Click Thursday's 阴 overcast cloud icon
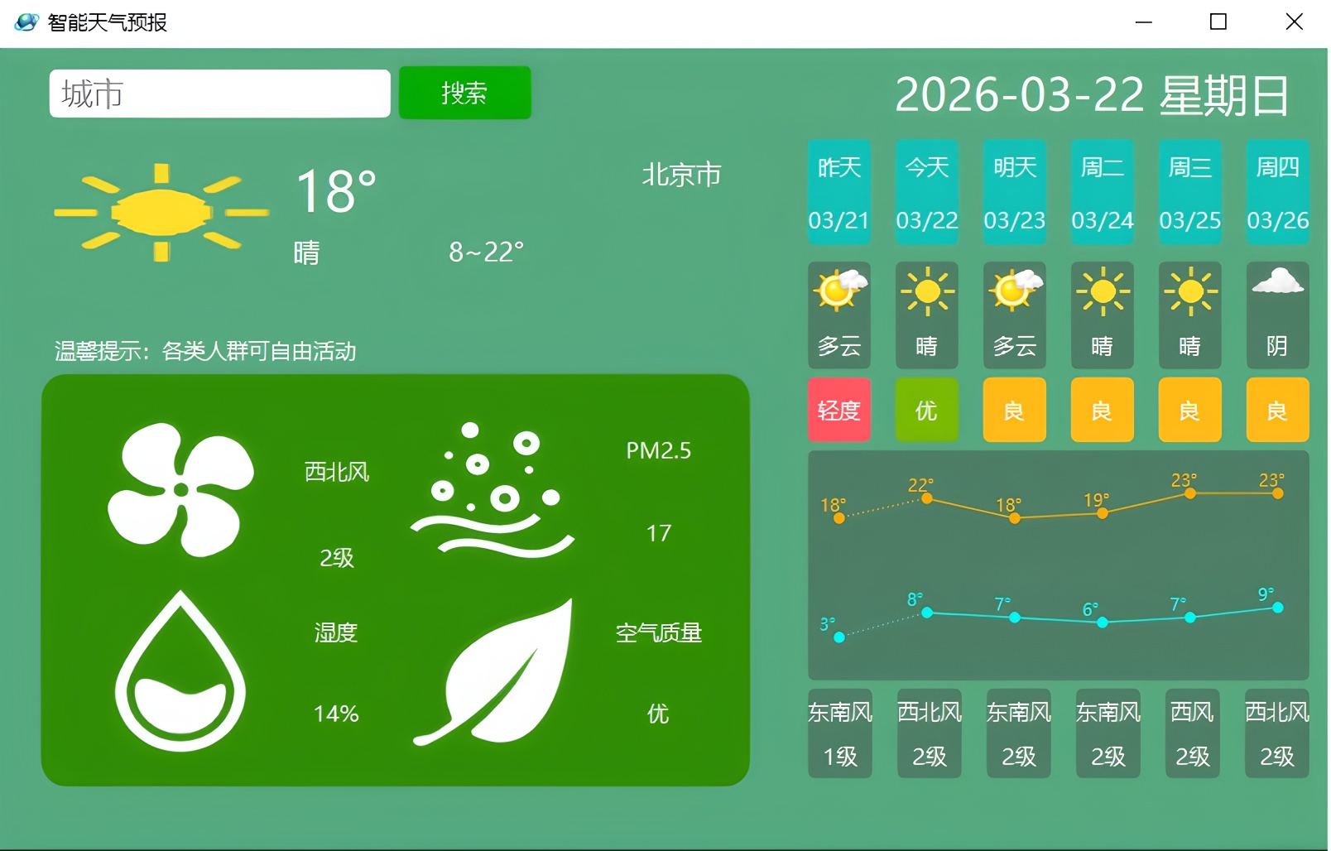Viewport: 1331px width, 851px height. (x=1278, y=281)
